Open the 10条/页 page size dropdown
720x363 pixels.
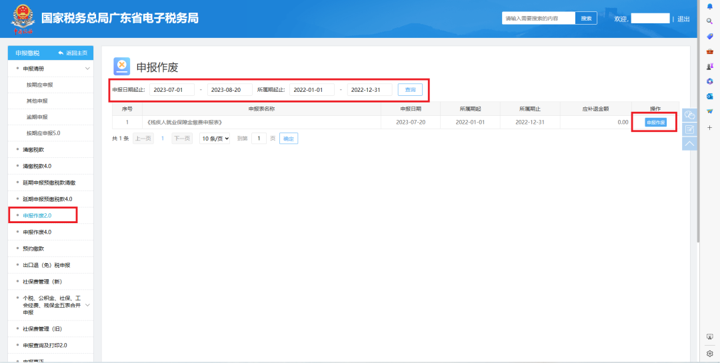click(x=215, y=138)
